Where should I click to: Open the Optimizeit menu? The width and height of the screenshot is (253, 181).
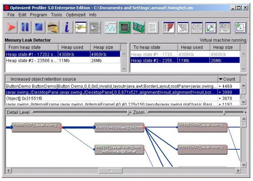click(76, 15)
